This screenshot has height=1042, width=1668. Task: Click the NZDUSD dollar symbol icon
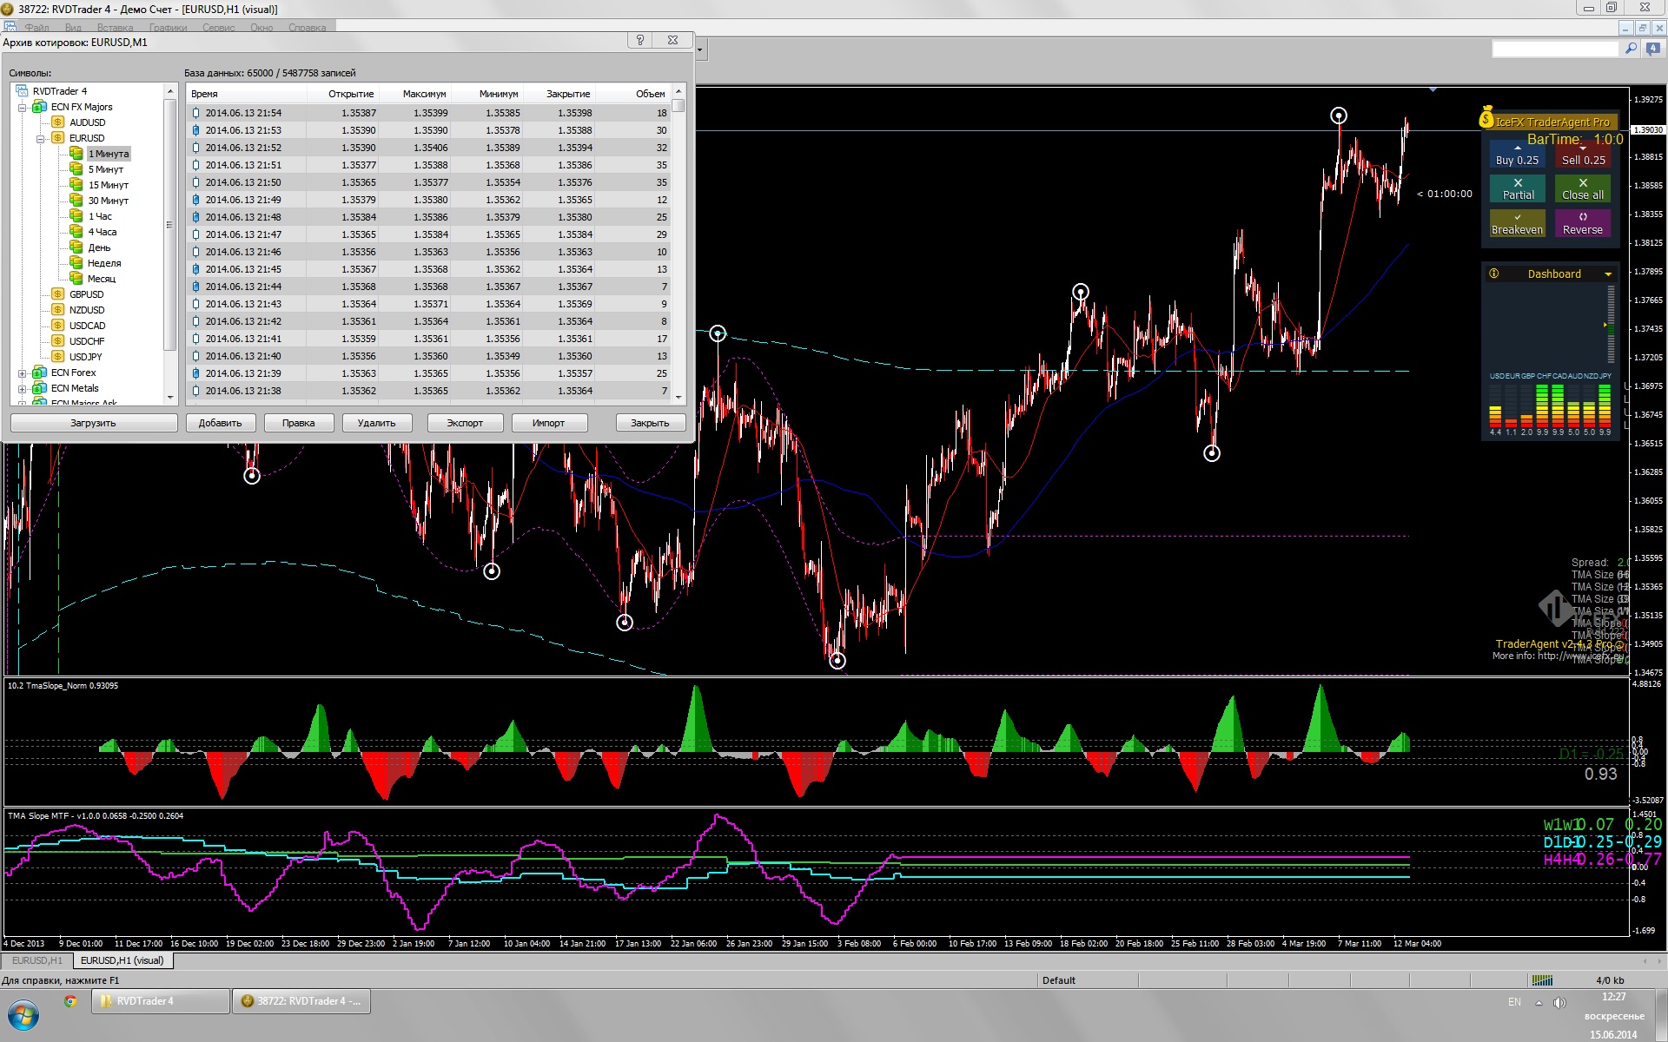58,310
